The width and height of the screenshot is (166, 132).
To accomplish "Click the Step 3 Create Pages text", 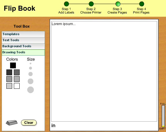I will pyautogui.click(x=117, y=11).
